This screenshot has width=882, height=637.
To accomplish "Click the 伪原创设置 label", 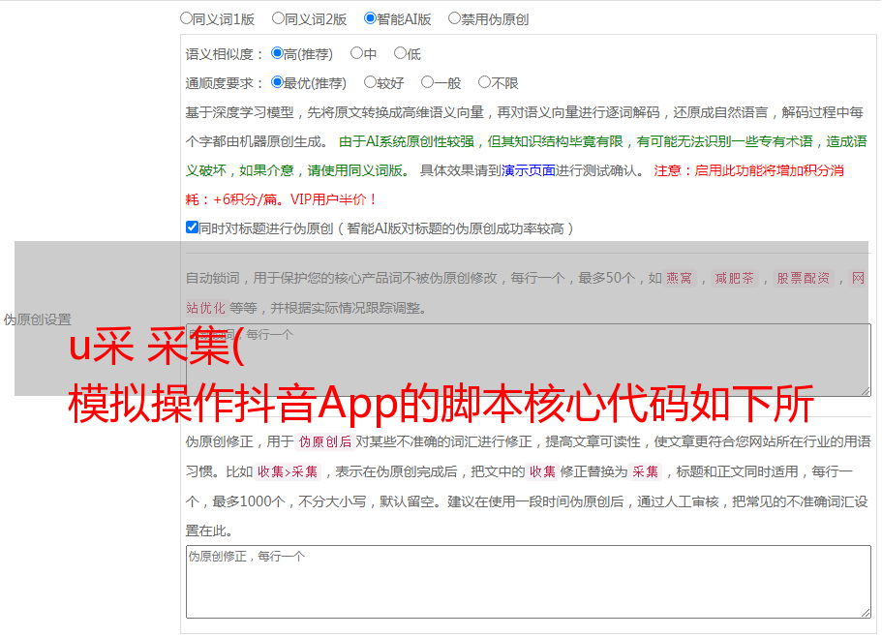I will tap(37, 319).
